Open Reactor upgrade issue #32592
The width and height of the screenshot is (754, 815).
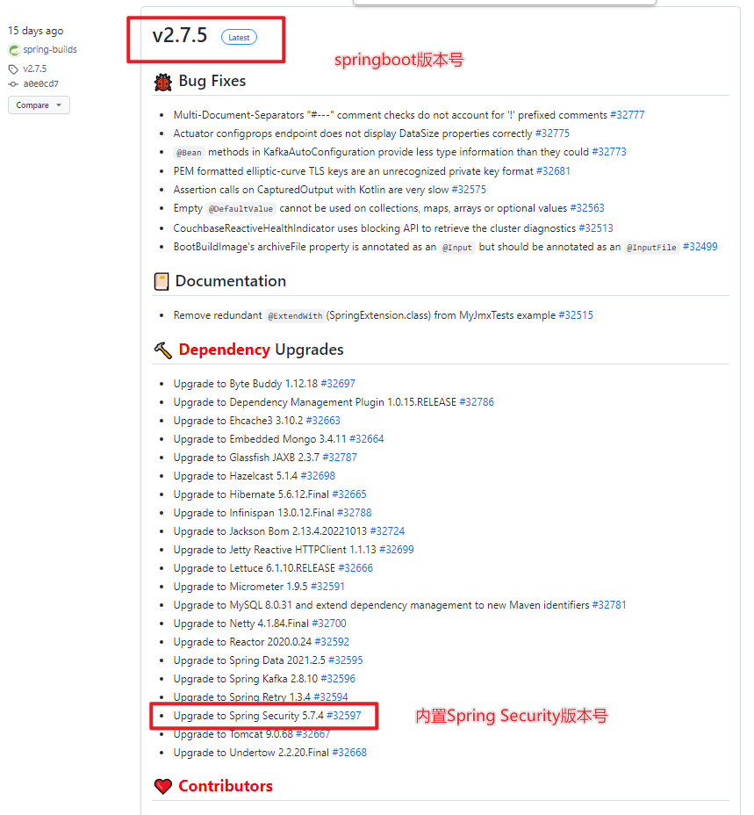[332, 642]
